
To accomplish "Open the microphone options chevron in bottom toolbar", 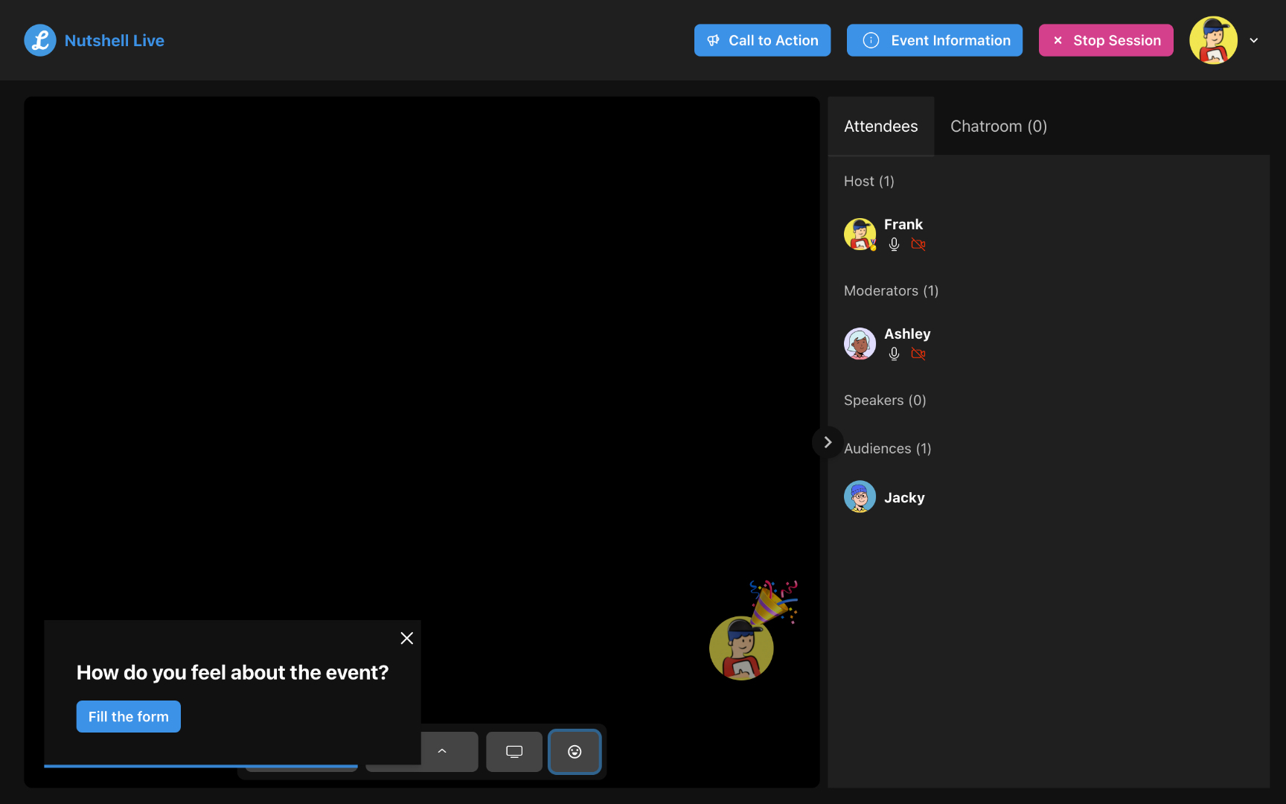I will pos(443,752).
